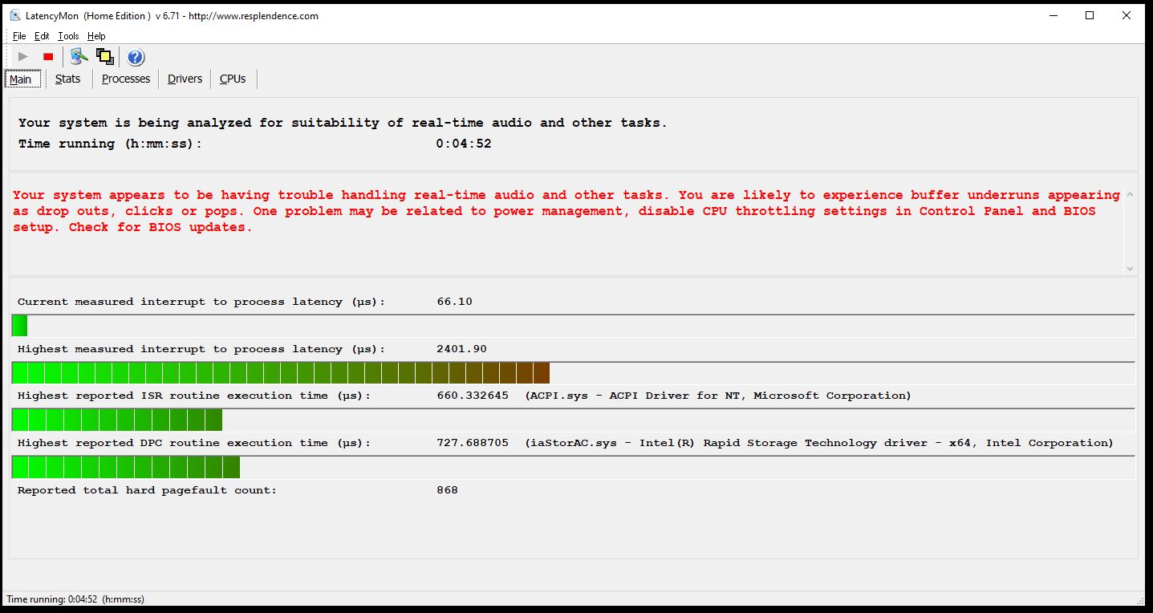Click the 'Your system is being analyzed' heading
The image size is (1153, 613).
pyautogui.click(x=343, y=123)
